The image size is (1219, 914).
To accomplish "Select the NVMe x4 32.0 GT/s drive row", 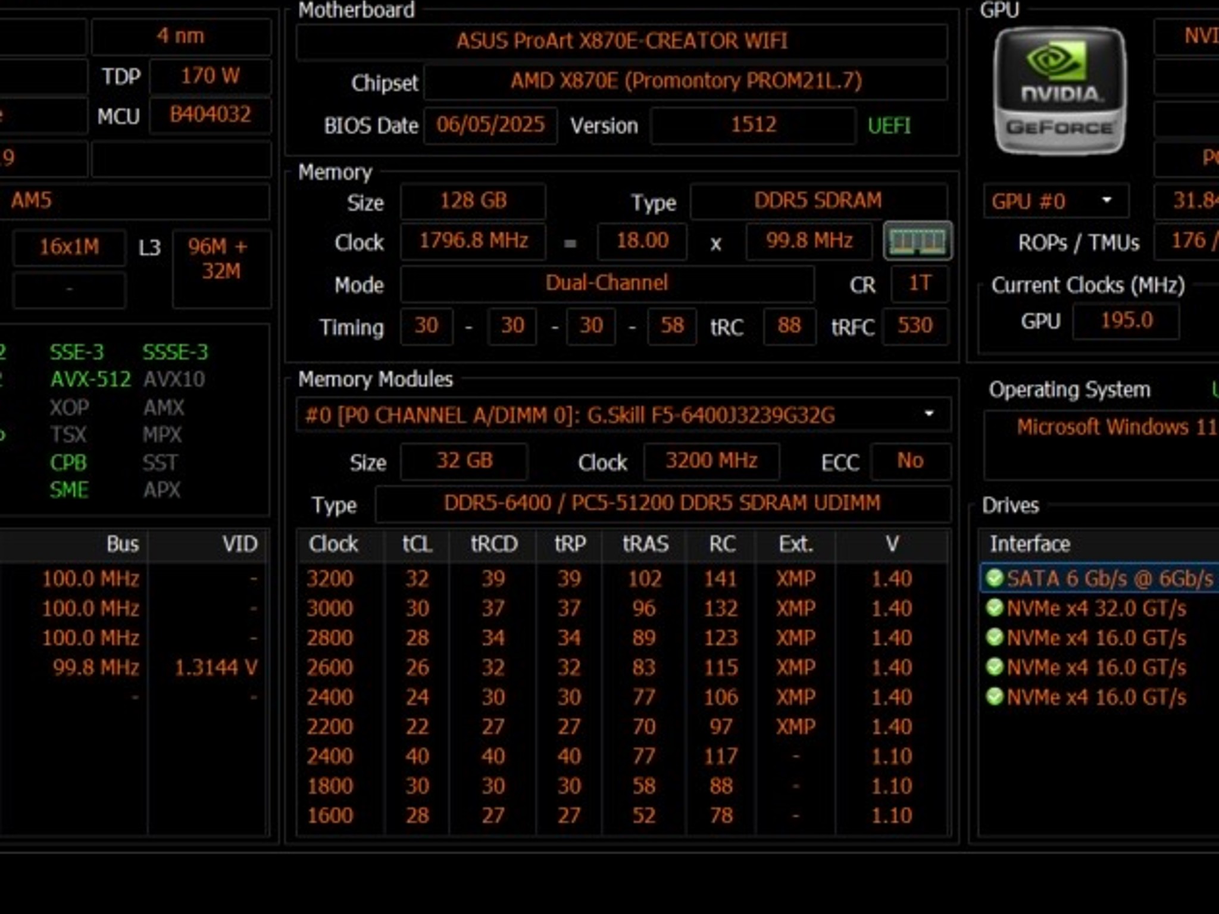I will point(1099,608).
